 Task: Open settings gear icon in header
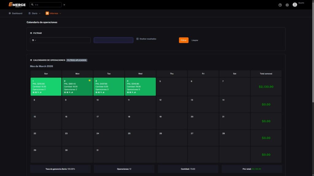coord(287,5)
